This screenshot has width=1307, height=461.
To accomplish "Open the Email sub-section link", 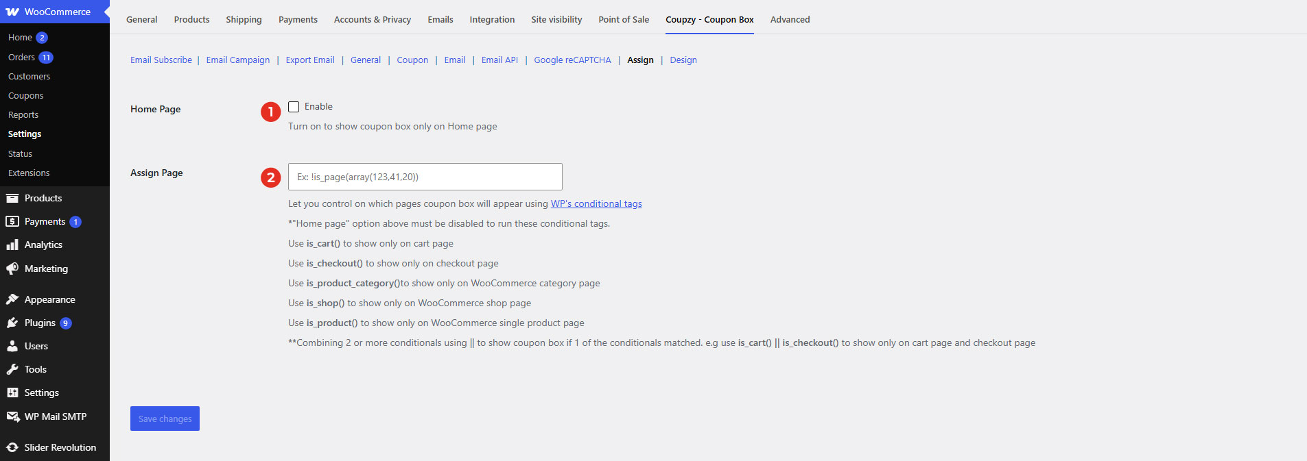I will [x=455, y=60].
